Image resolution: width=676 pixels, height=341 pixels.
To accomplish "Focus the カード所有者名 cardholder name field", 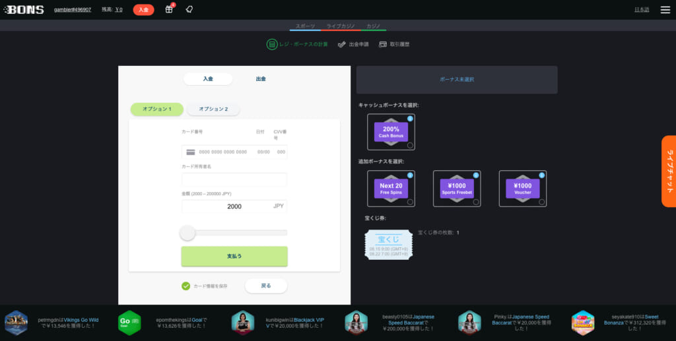I will [234, 179].
